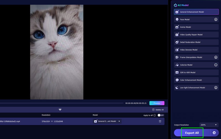Click the Export All button
Viewport: 221px width, 139px height.
tap(192, 133)
